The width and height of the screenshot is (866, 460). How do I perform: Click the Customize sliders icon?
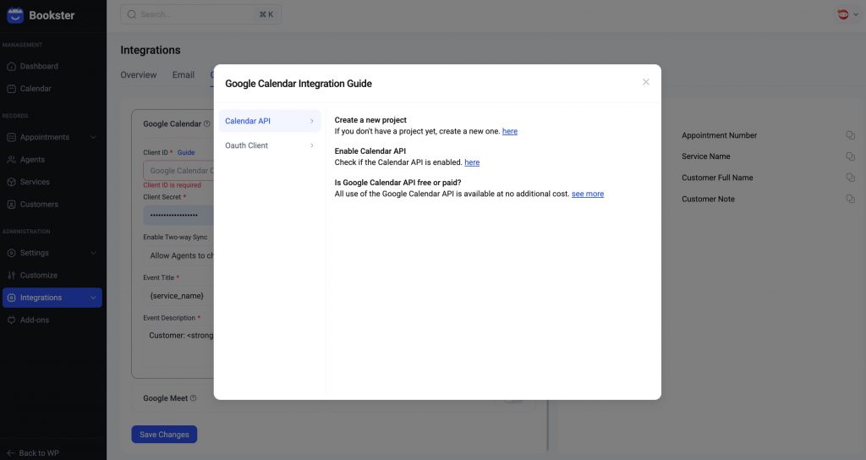[x=11, y=275]
